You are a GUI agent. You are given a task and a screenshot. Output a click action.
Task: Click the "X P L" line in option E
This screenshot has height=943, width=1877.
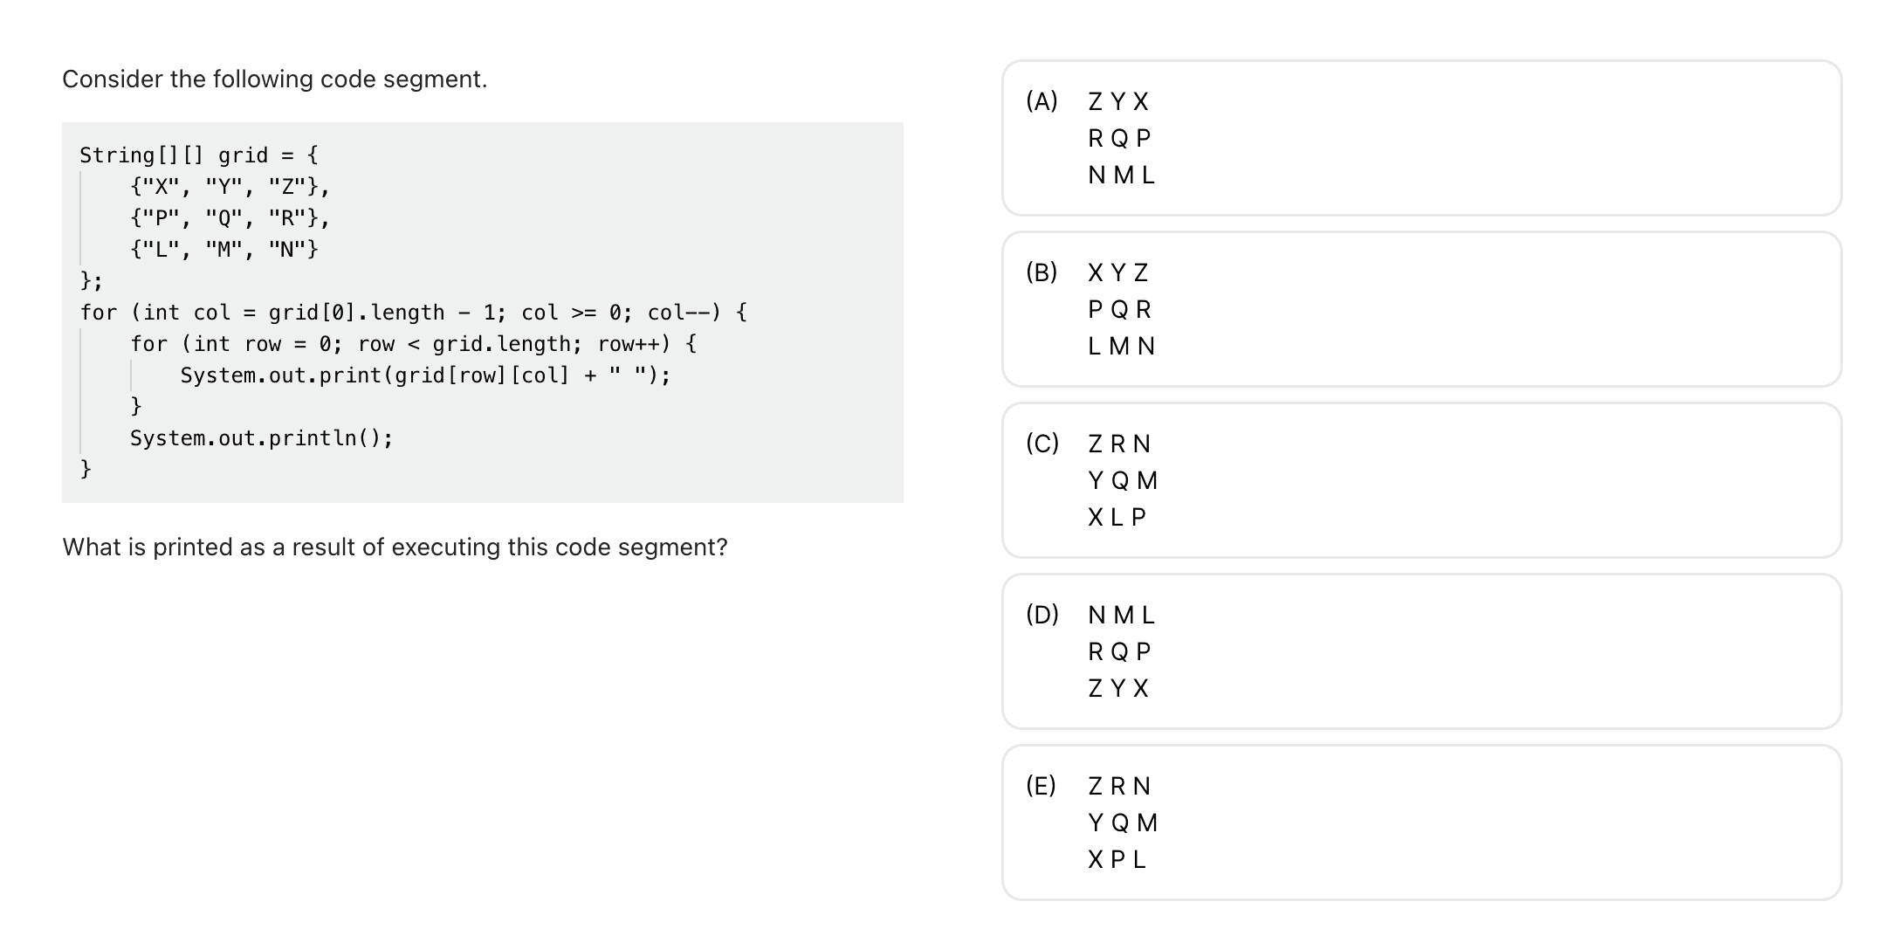pos(1117,860)
